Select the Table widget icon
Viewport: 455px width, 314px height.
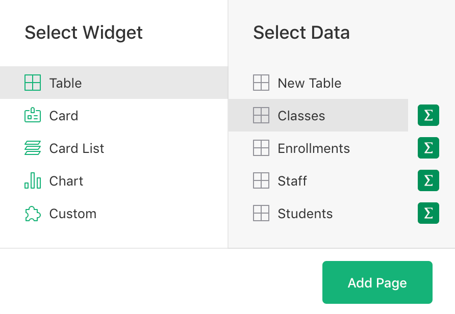[x=32, y=83]
